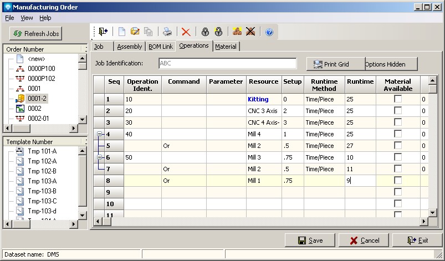Check Material Available for Kitting row
The height and width of the screenshot is (261, 445).
coord(397,99)
